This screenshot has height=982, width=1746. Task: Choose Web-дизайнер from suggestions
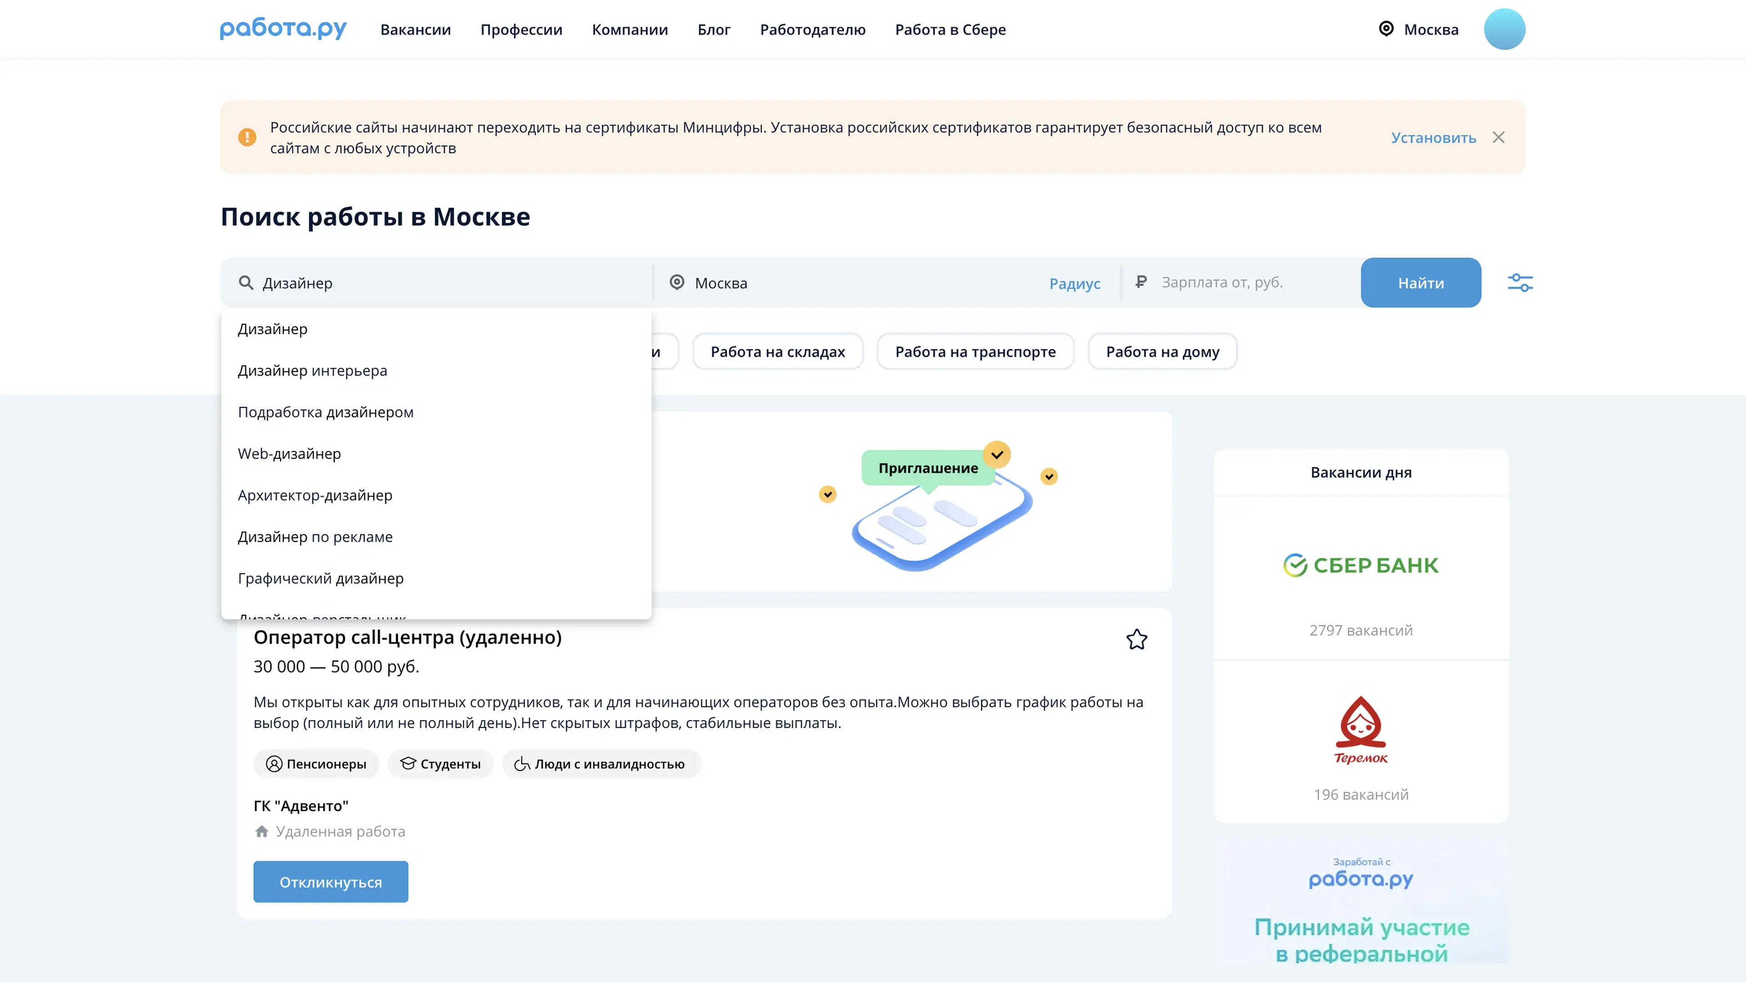(290, 453)
